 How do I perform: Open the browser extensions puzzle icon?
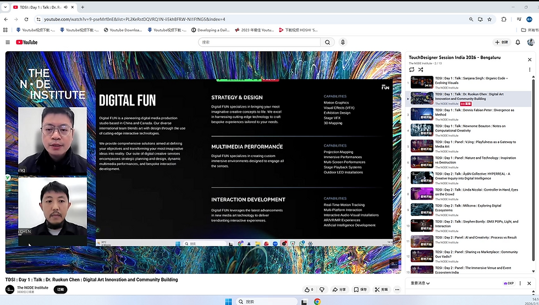pos(504,19)
